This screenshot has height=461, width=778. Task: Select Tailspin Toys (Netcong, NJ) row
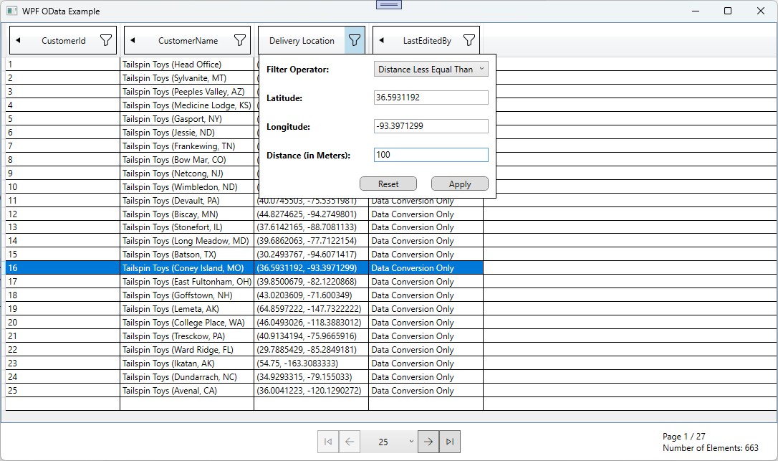[173, 174]
